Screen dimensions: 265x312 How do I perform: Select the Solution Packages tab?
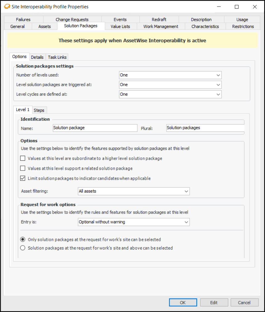pyautogui.click(x=81, y=26)
